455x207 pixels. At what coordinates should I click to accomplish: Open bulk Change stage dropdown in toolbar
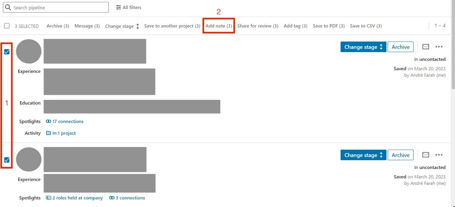(122, 26)
